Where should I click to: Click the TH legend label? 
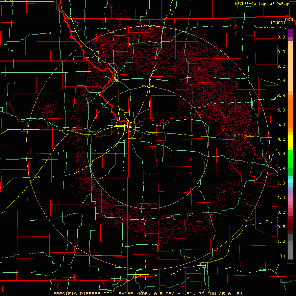pos(283,256)
